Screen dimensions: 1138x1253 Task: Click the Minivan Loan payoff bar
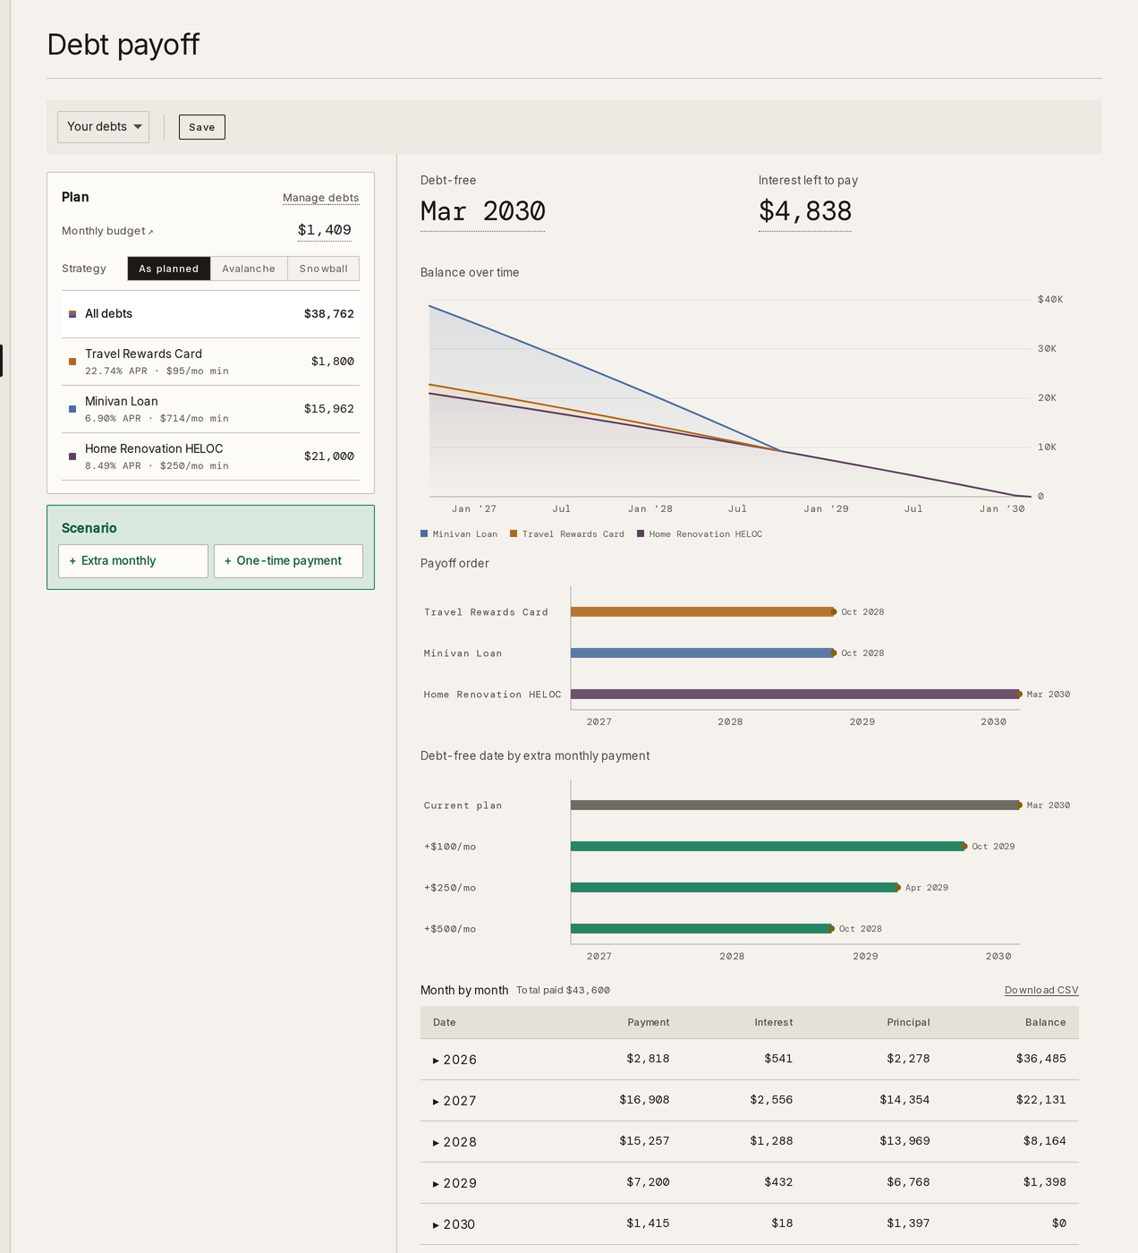tap(702, 653)
